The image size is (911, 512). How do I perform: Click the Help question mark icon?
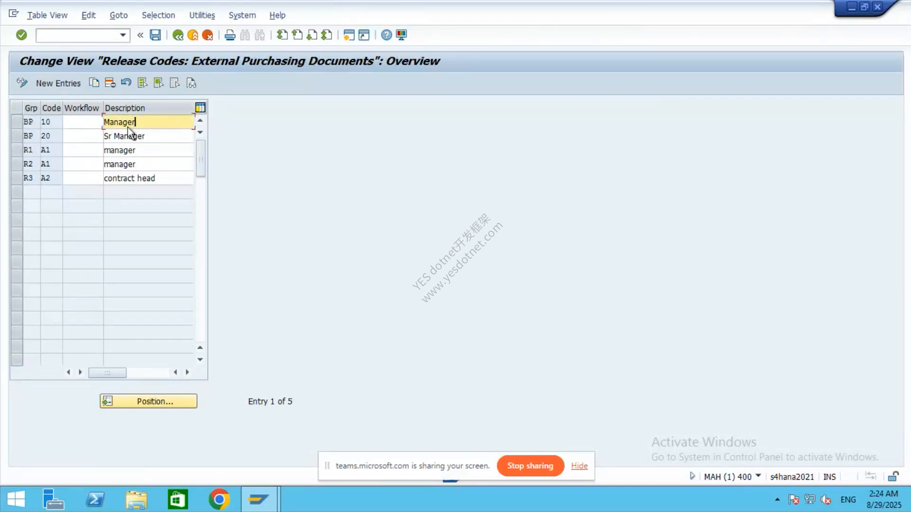[x=387, y=35]
